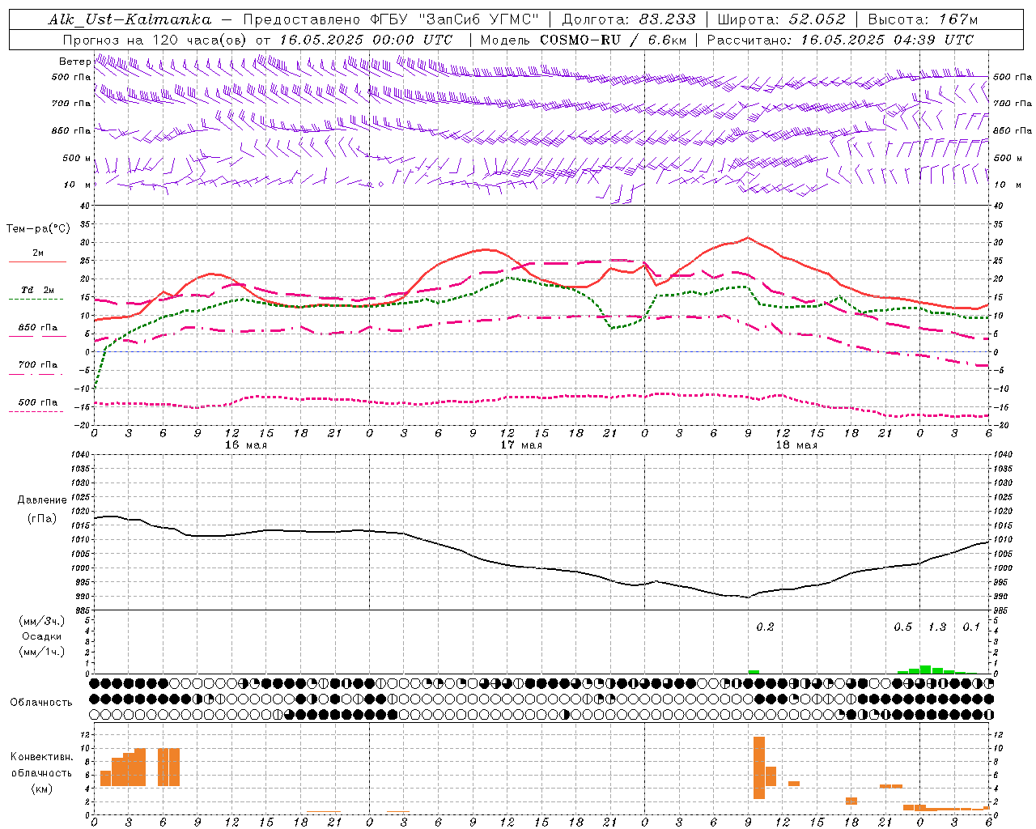Click the Долгота: 83.233 value
1036x829 pixels.
click(629, 19)
